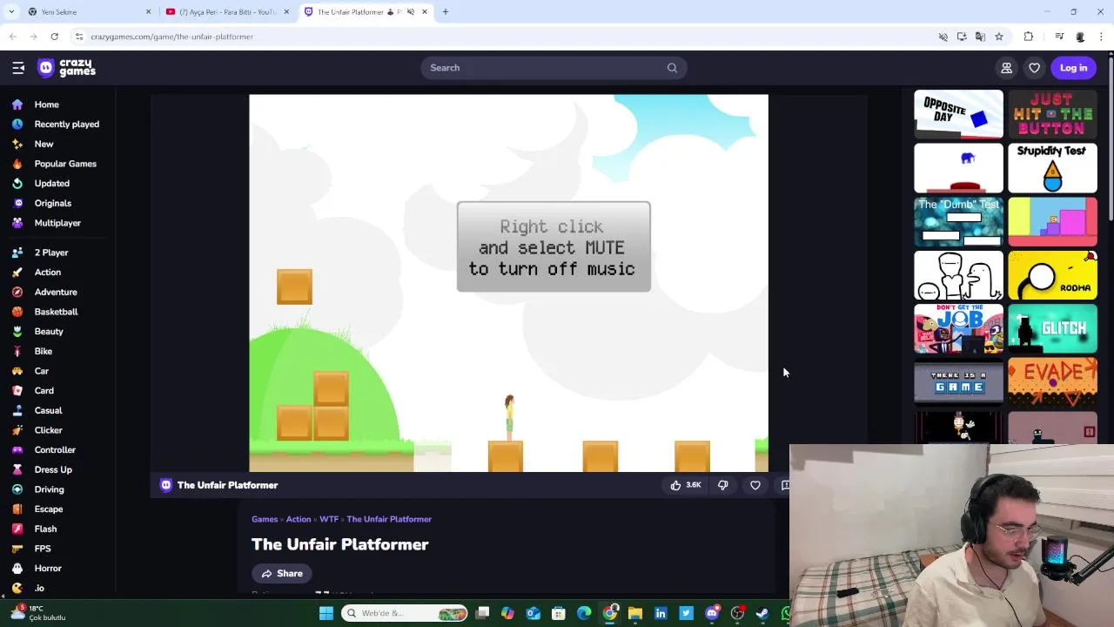This screenshot has height=627, width=1114.
Task: Go to the CrazyGames logo homepage
Action: [x=67, y=68]
